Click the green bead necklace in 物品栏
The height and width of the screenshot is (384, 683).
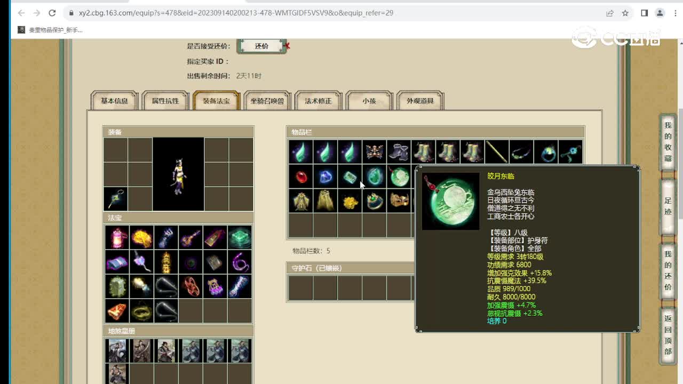521,152
